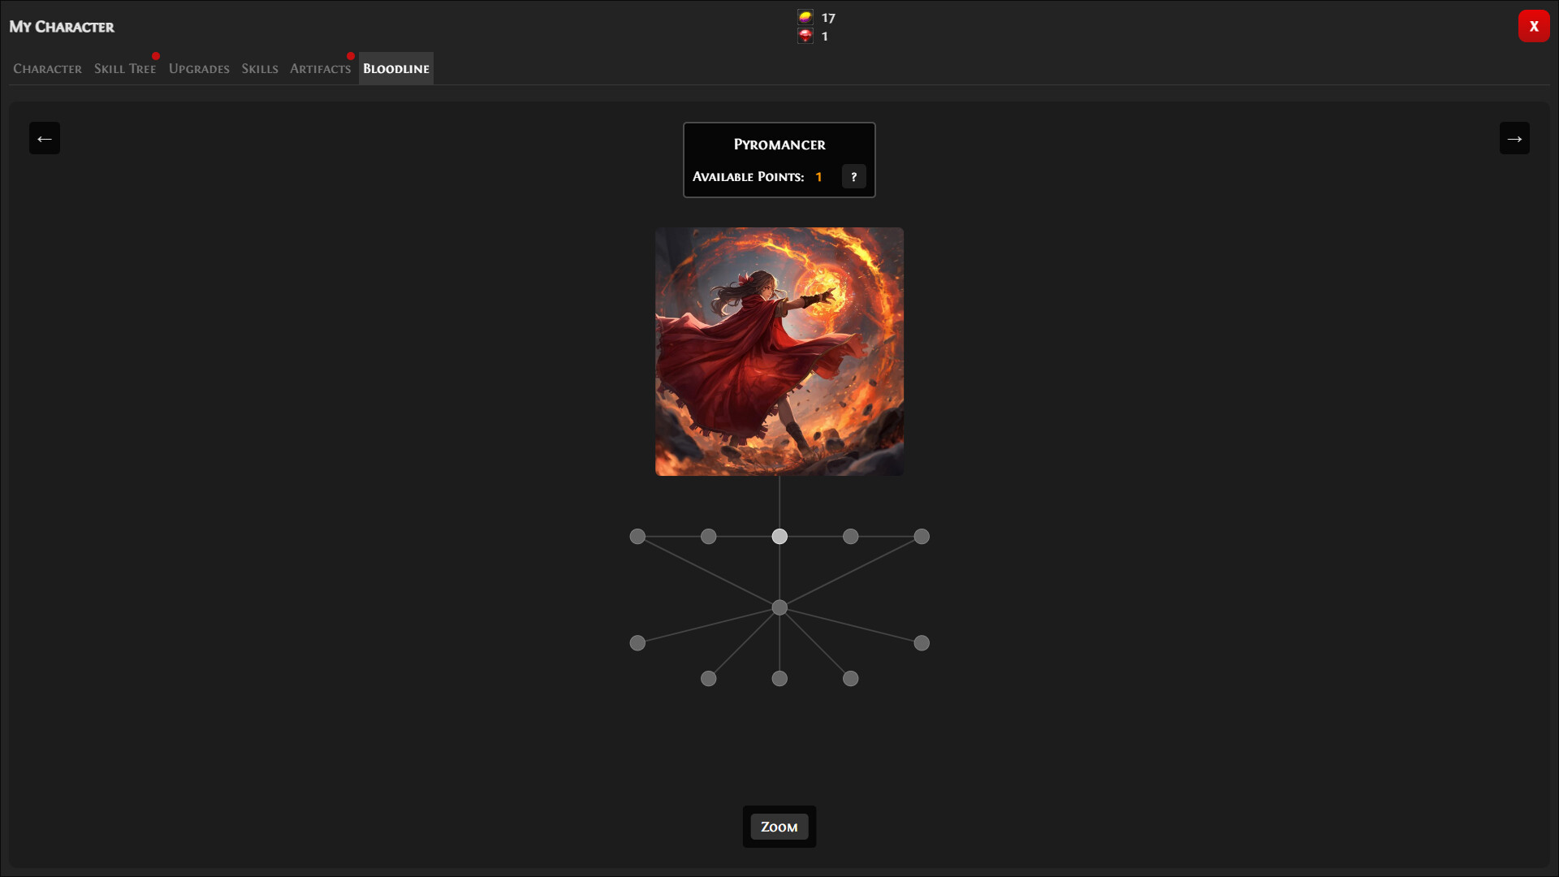The image size is (1559, 877).
Task: Select the far-right node under top row
Action: pyautogui.click(x=922, y=643)
